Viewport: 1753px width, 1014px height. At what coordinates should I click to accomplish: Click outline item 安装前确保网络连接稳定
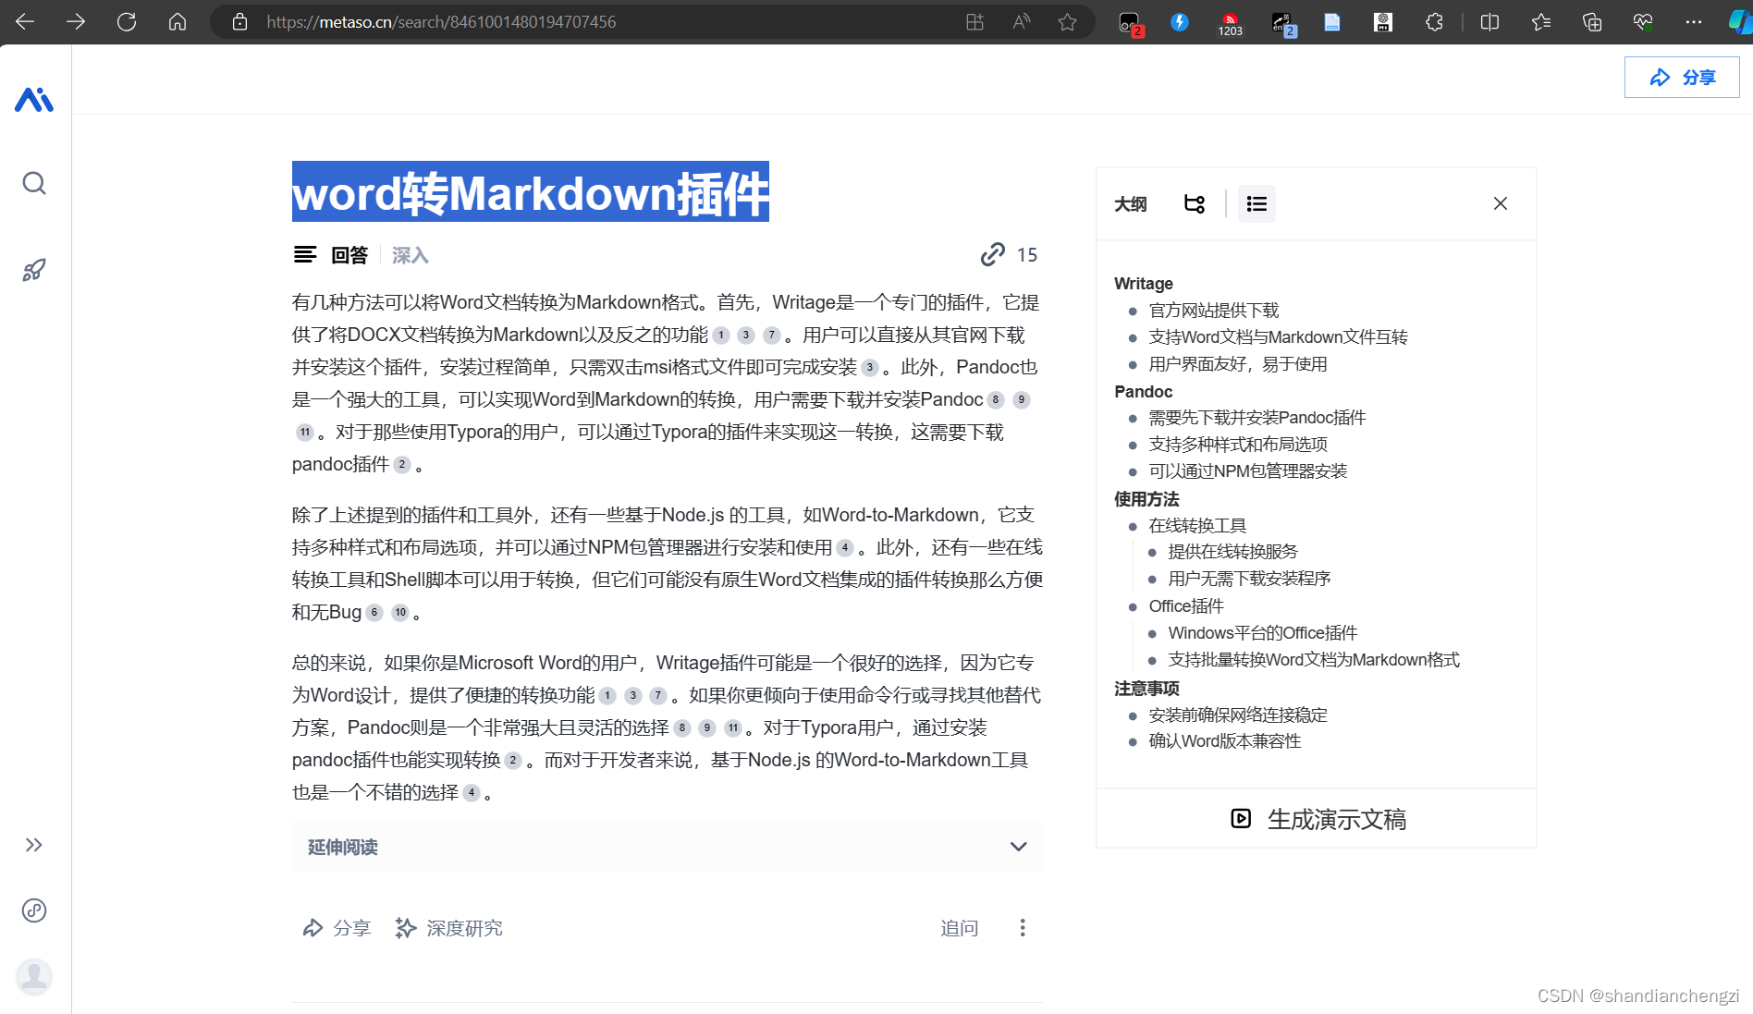(1238, 715)
